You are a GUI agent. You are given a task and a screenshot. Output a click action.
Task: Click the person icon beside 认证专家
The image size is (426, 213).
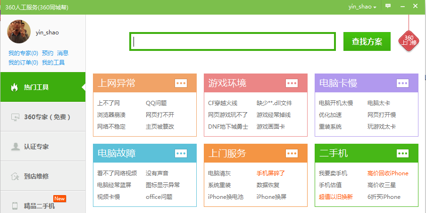(15, 147)
